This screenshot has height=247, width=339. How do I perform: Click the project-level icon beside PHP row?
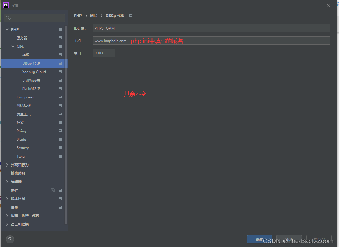tap(60, 29)
